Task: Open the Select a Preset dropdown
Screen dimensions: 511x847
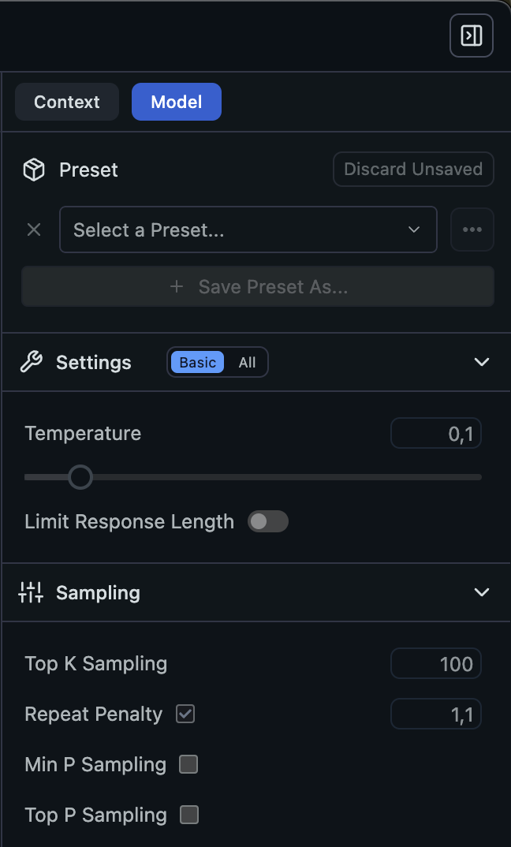Action: click(x=248, y=229)
